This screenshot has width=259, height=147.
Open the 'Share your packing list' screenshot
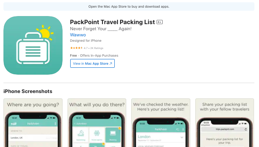[224, 123]
